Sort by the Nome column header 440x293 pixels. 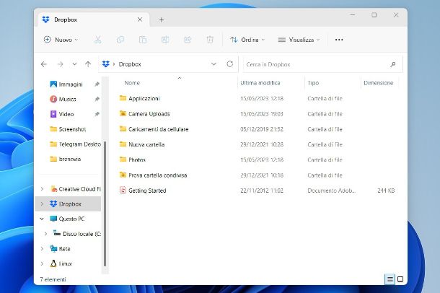coord(132,83)
